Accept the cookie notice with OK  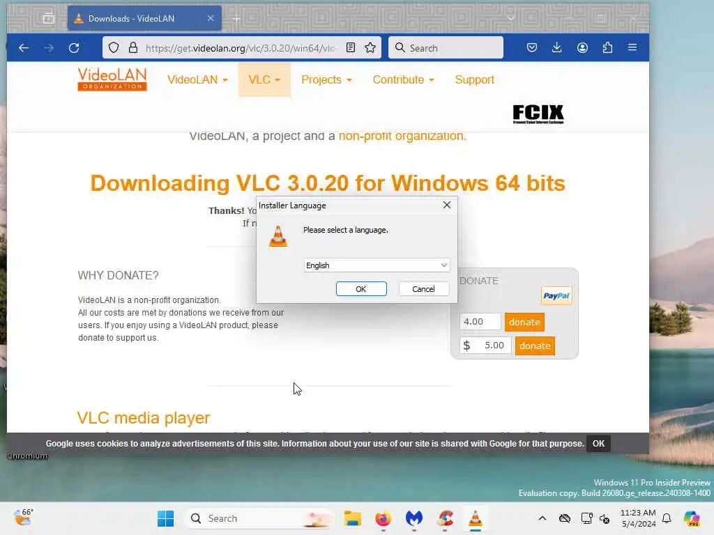(598, 444)
